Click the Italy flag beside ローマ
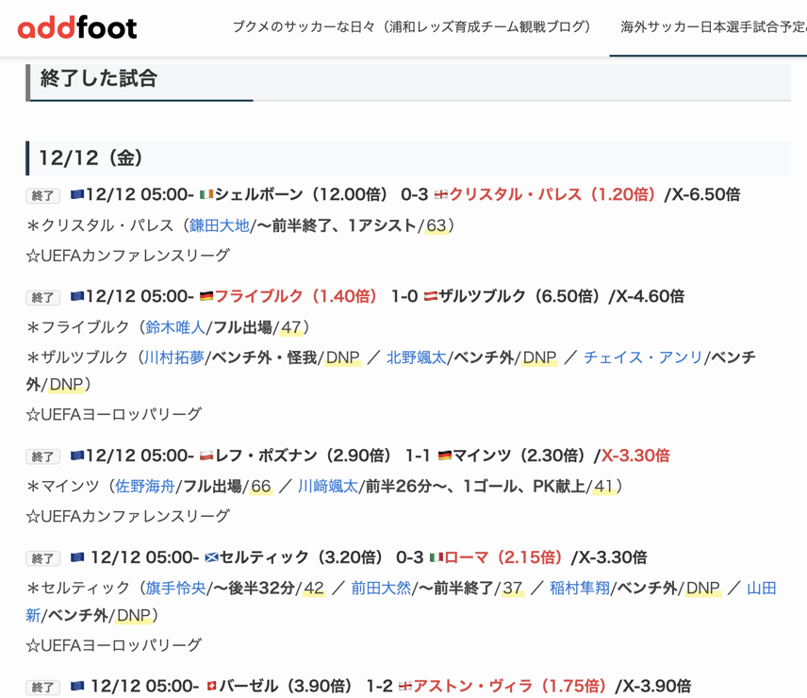The width and height of the screenshot is (807, 698). (x=436, y=558)
